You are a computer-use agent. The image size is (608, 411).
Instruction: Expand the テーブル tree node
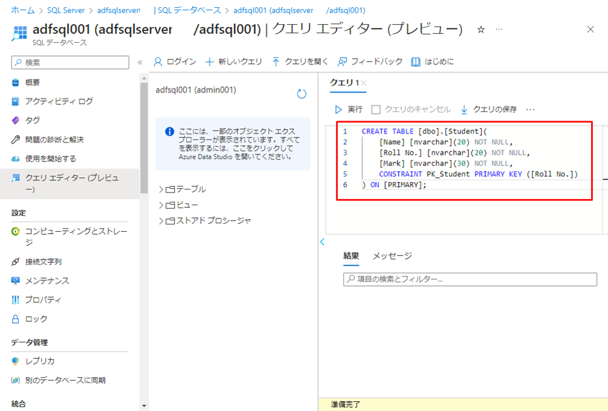(x=161, y=189)
